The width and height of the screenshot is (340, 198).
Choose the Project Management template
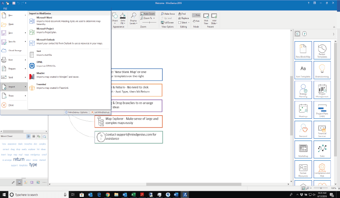click(322, 90)
